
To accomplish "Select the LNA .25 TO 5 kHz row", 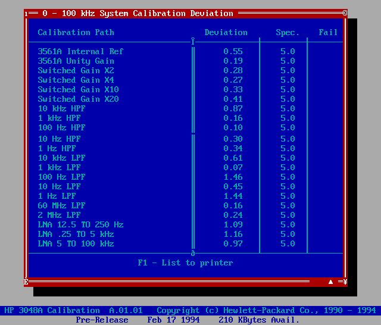I will [x=186, y=234].
